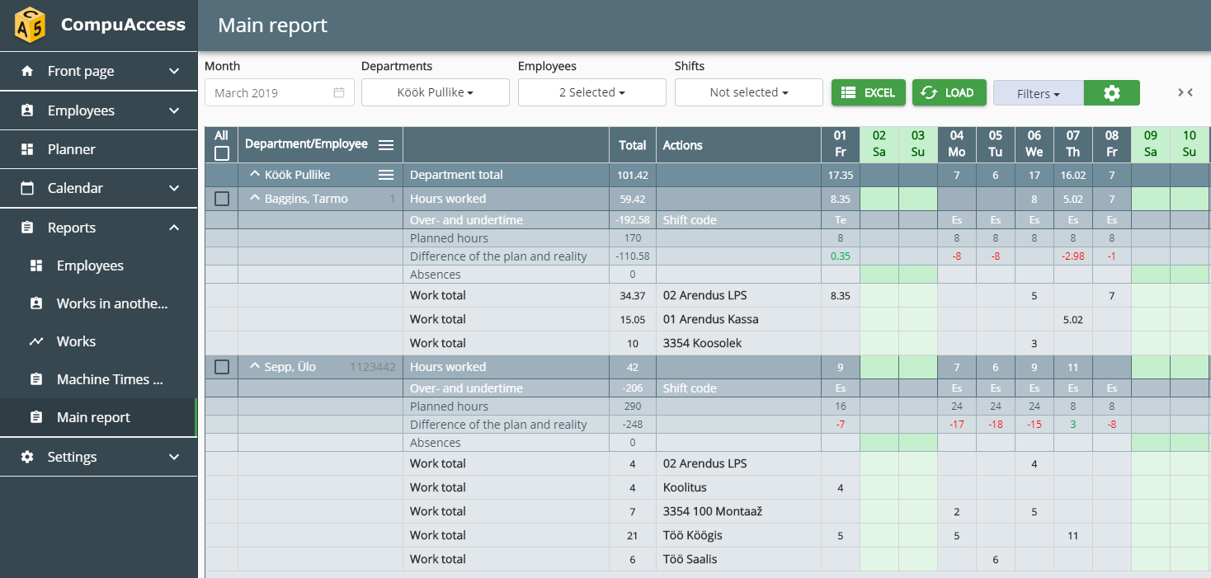Image resolution: width=1211 pixels, height=578 pixels.
Task: Click the CompuAccess logo icon
Action: tap(31, 25)
